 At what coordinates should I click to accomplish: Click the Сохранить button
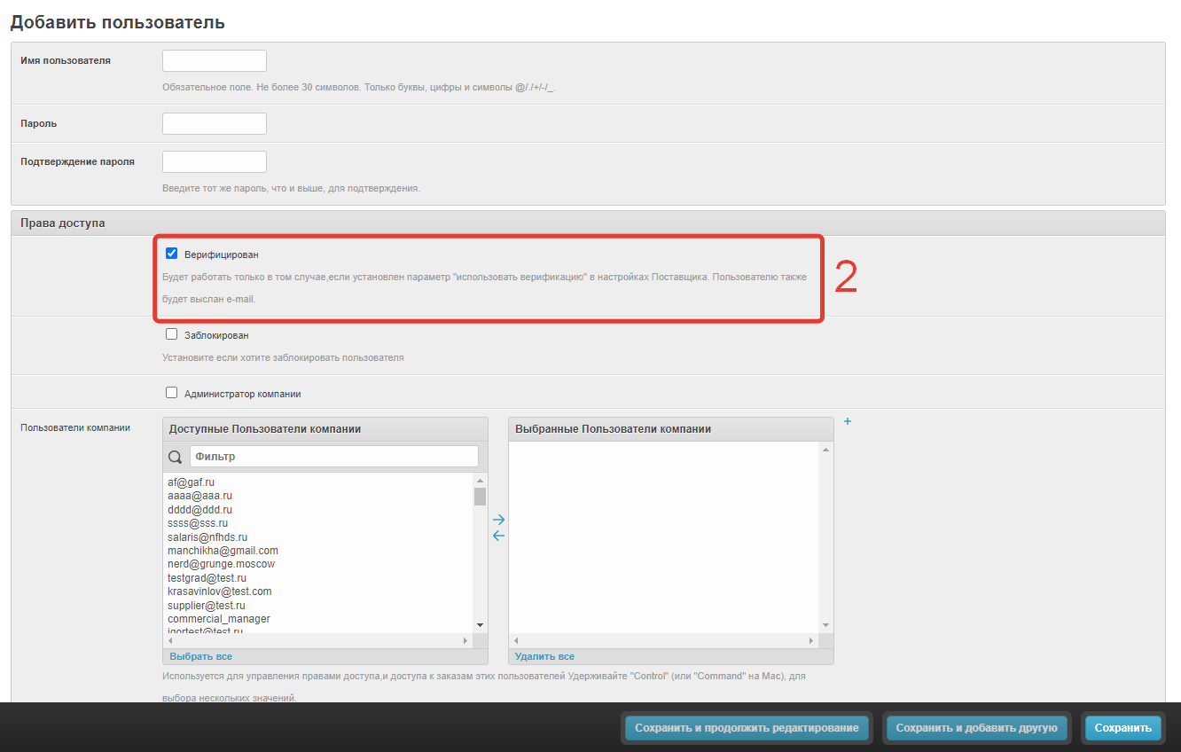(1122, 728)
